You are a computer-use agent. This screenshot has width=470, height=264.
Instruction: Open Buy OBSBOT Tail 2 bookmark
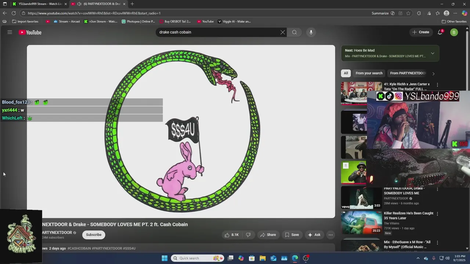tap(175, 22)
